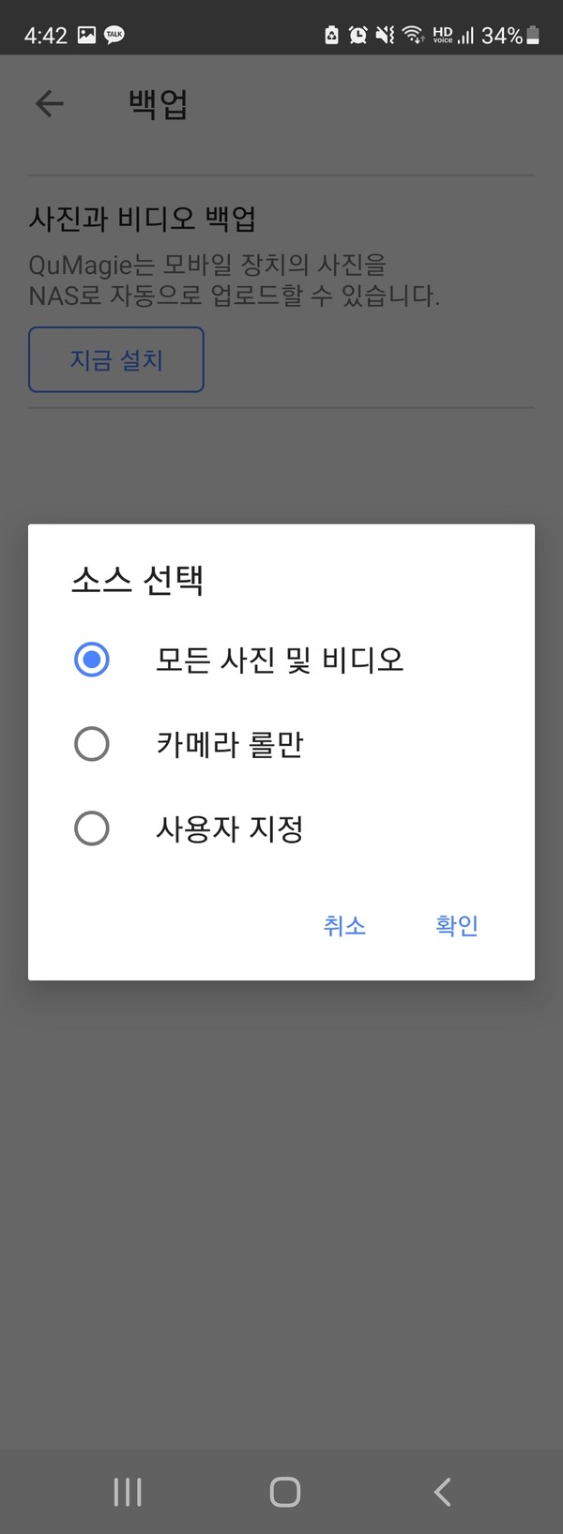
Task: Tap the 취소 cancel button
Action: 345,925
